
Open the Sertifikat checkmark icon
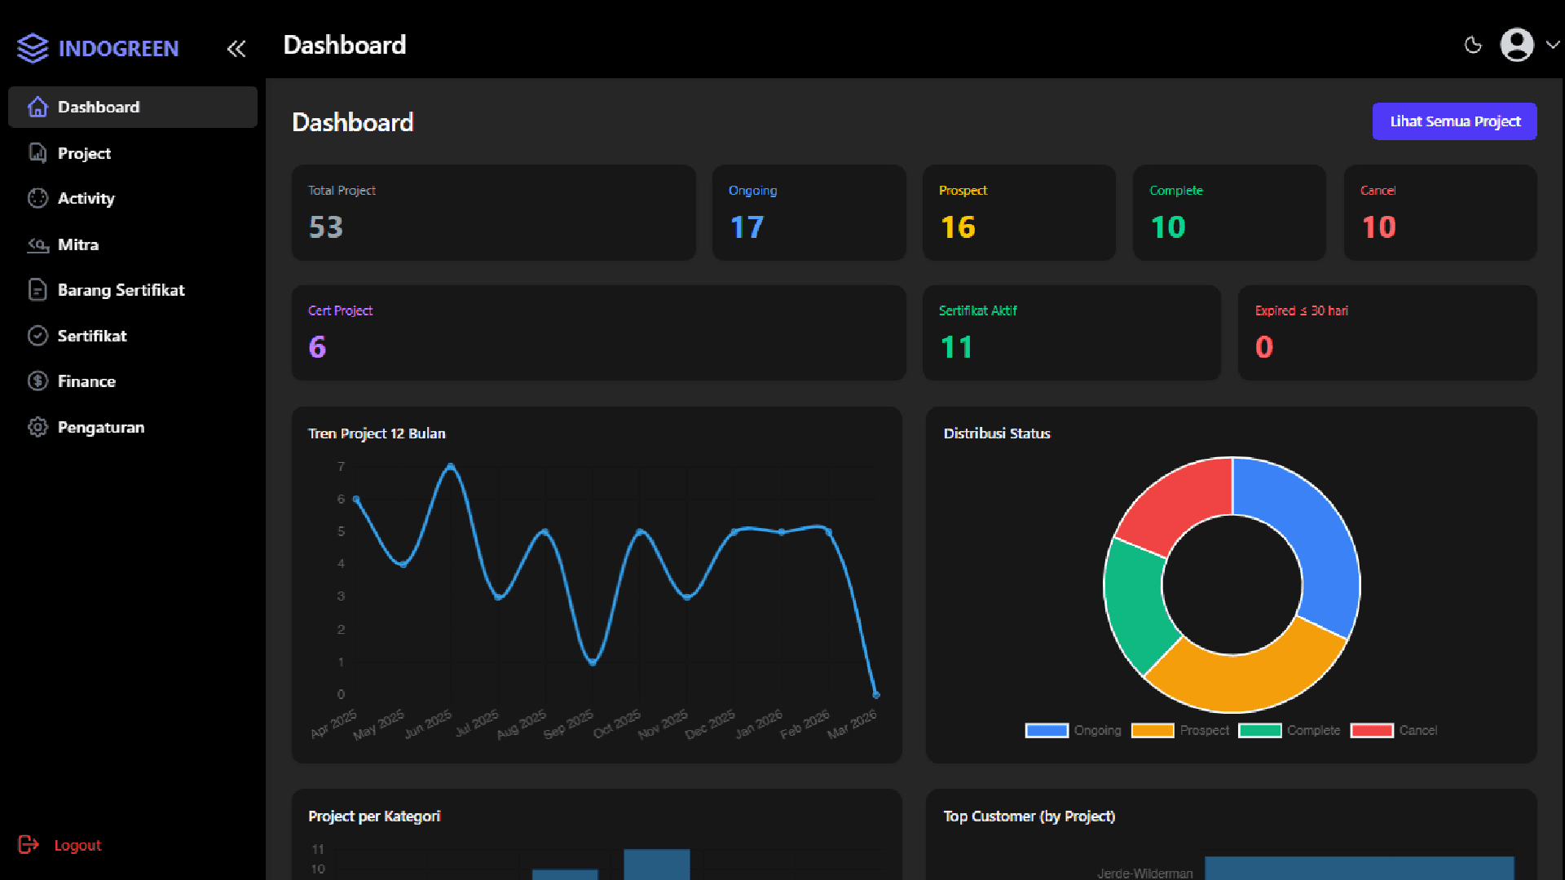[37, 336]
